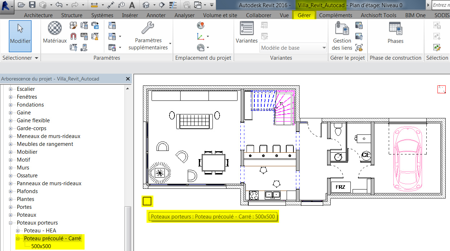
Task: Select the square column in the floor plan
Action: pos(147,201)
